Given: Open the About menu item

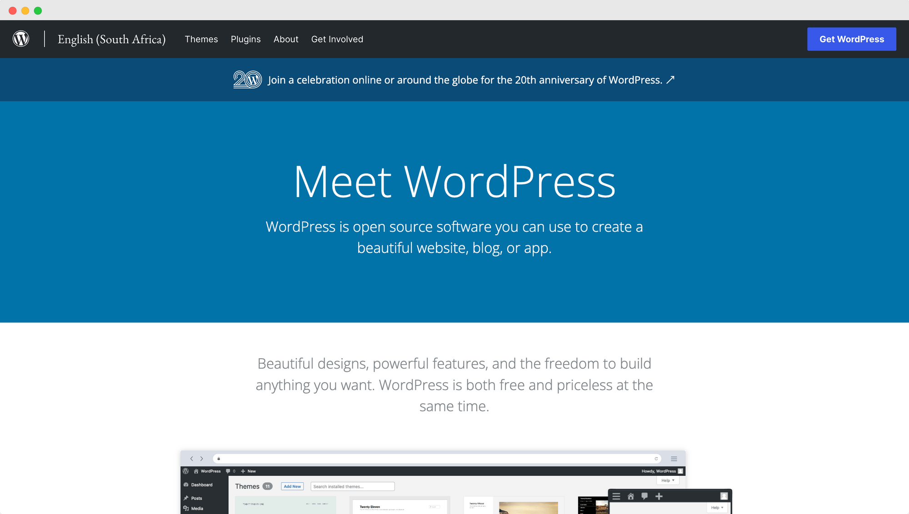Looking at the screenshot, I should point(286,39).
